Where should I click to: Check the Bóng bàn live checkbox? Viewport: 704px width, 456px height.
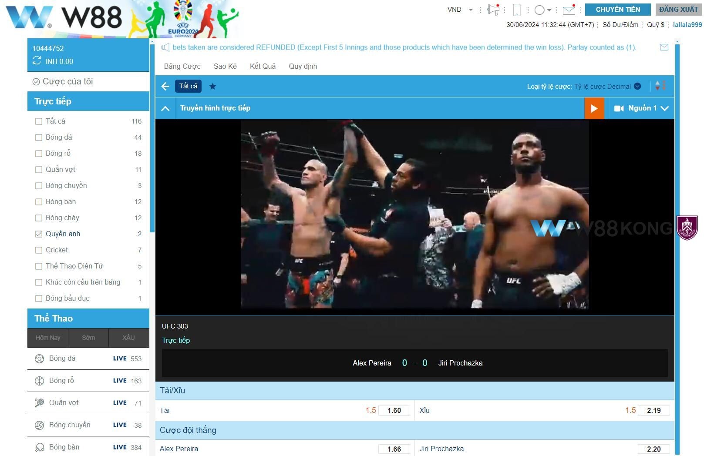pyautogui.click(x=39, y=202)
